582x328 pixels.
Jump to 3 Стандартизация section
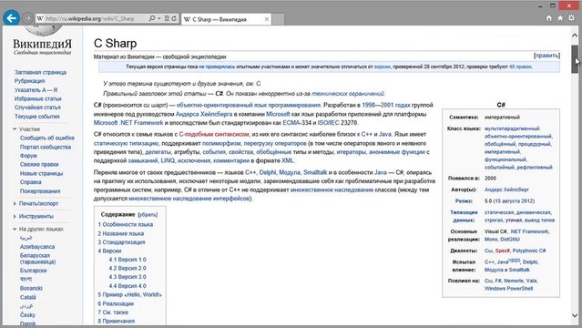click(x=121, y=242)
